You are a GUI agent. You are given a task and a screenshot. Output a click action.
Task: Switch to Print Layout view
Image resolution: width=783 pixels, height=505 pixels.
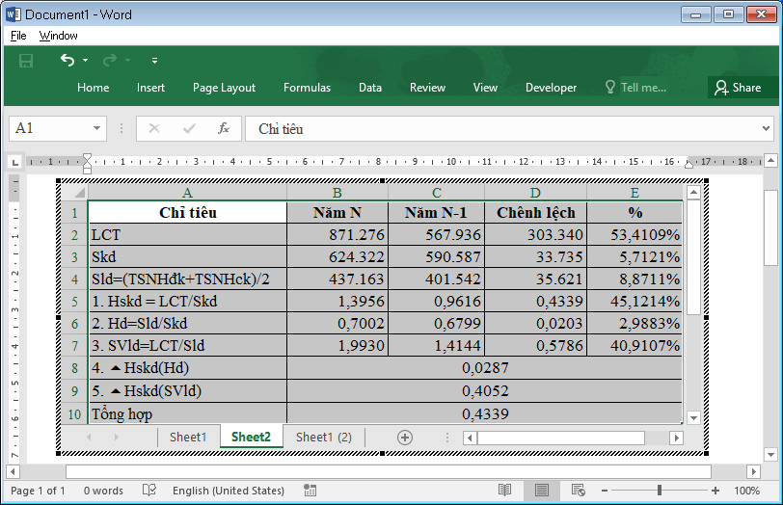pos(542,491)
